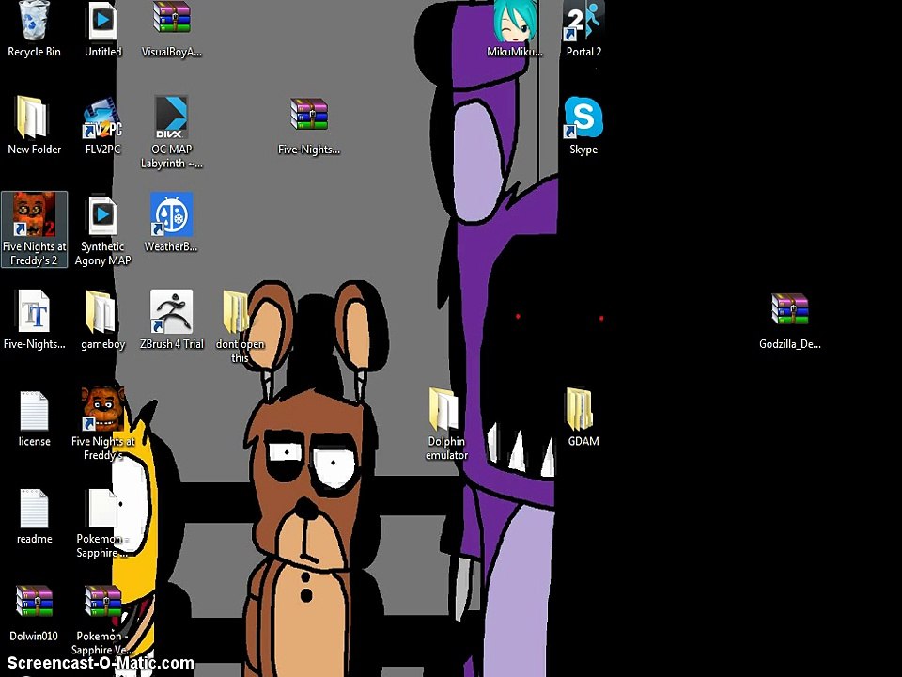Select the Godzilla_De... archive file
This screenshot has height=677, width=902.
point(790,322)
